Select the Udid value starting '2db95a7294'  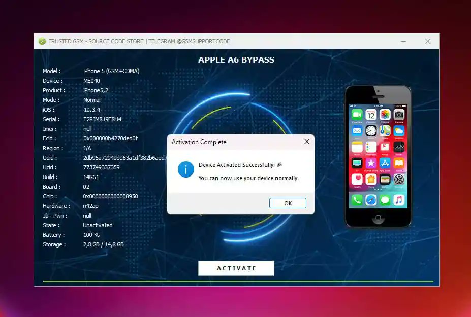[x=125, y=158]
